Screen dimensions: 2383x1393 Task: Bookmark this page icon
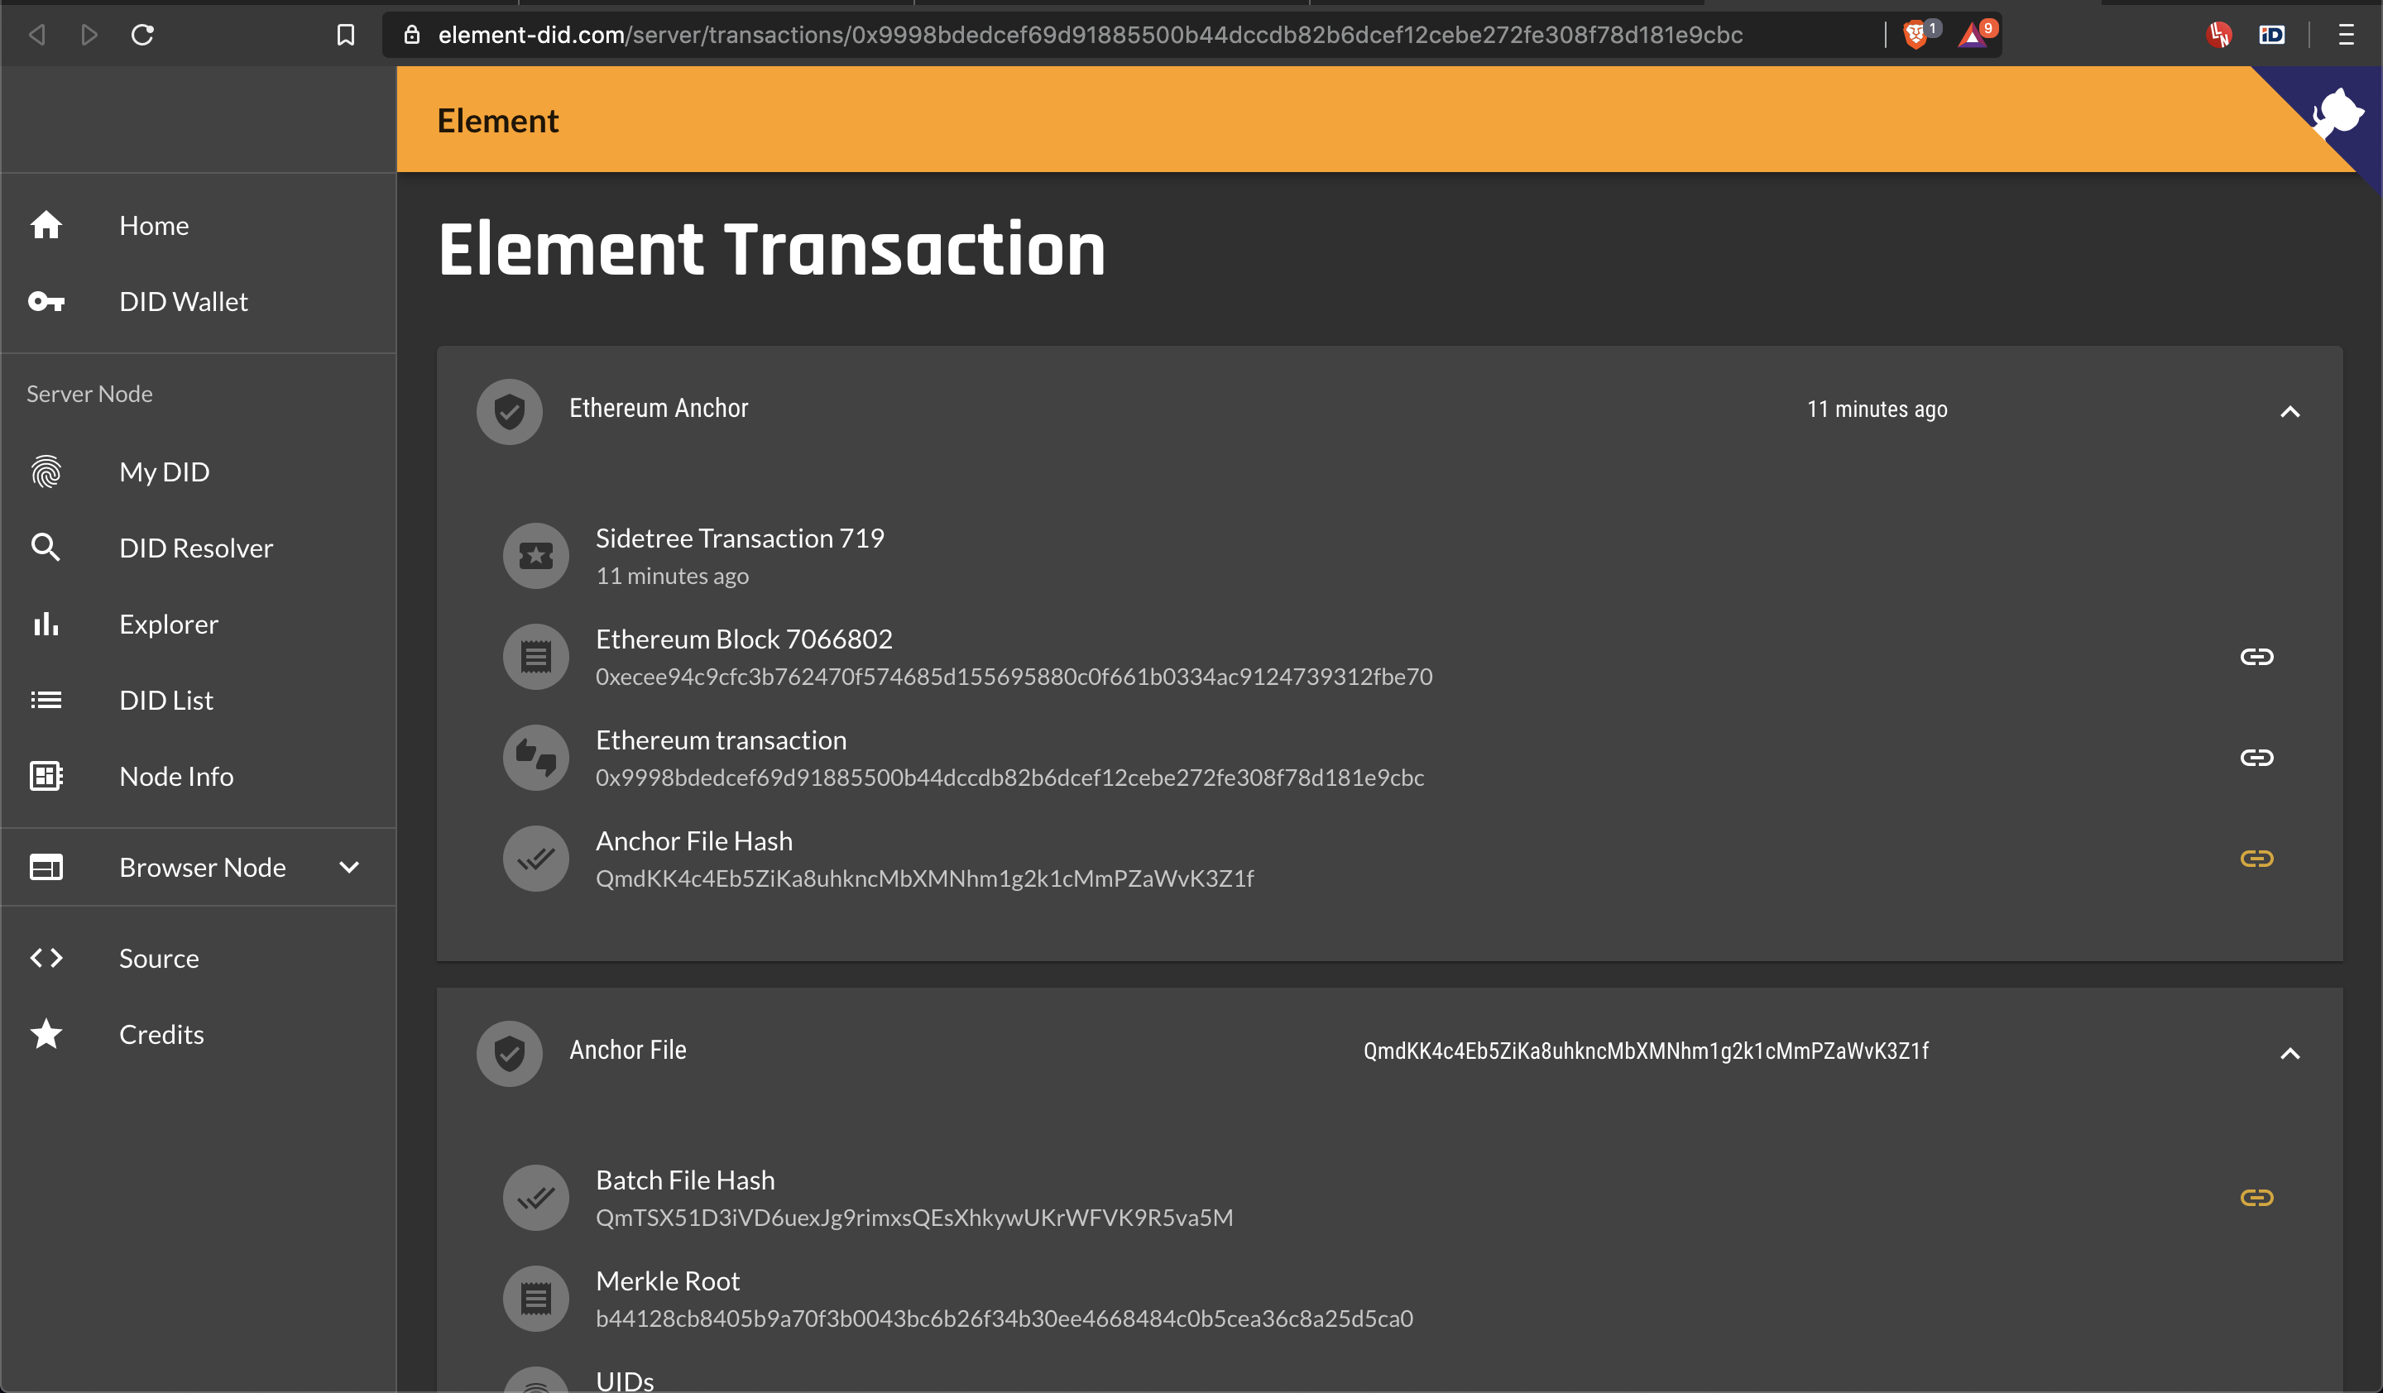346,35
